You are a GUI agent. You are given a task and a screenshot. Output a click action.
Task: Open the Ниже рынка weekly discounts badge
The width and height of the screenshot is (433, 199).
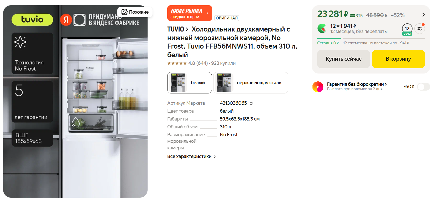tap(190, 13)
